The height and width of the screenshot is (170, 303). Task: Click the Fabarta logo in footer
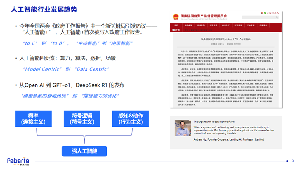18,162
